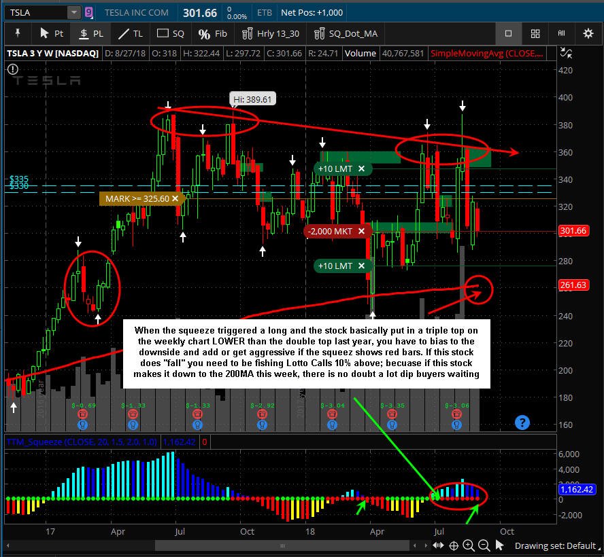Click the zoom in magnifier icon
This screenshot has width=604, height=557.
pyautogui.click(x=469, y=545)
